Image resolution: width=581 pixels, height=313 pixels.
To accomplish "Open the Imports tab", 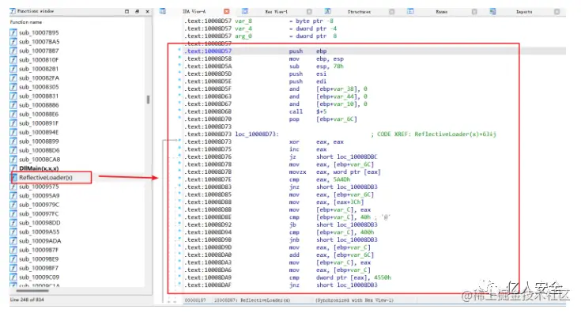I will (524, 12).
